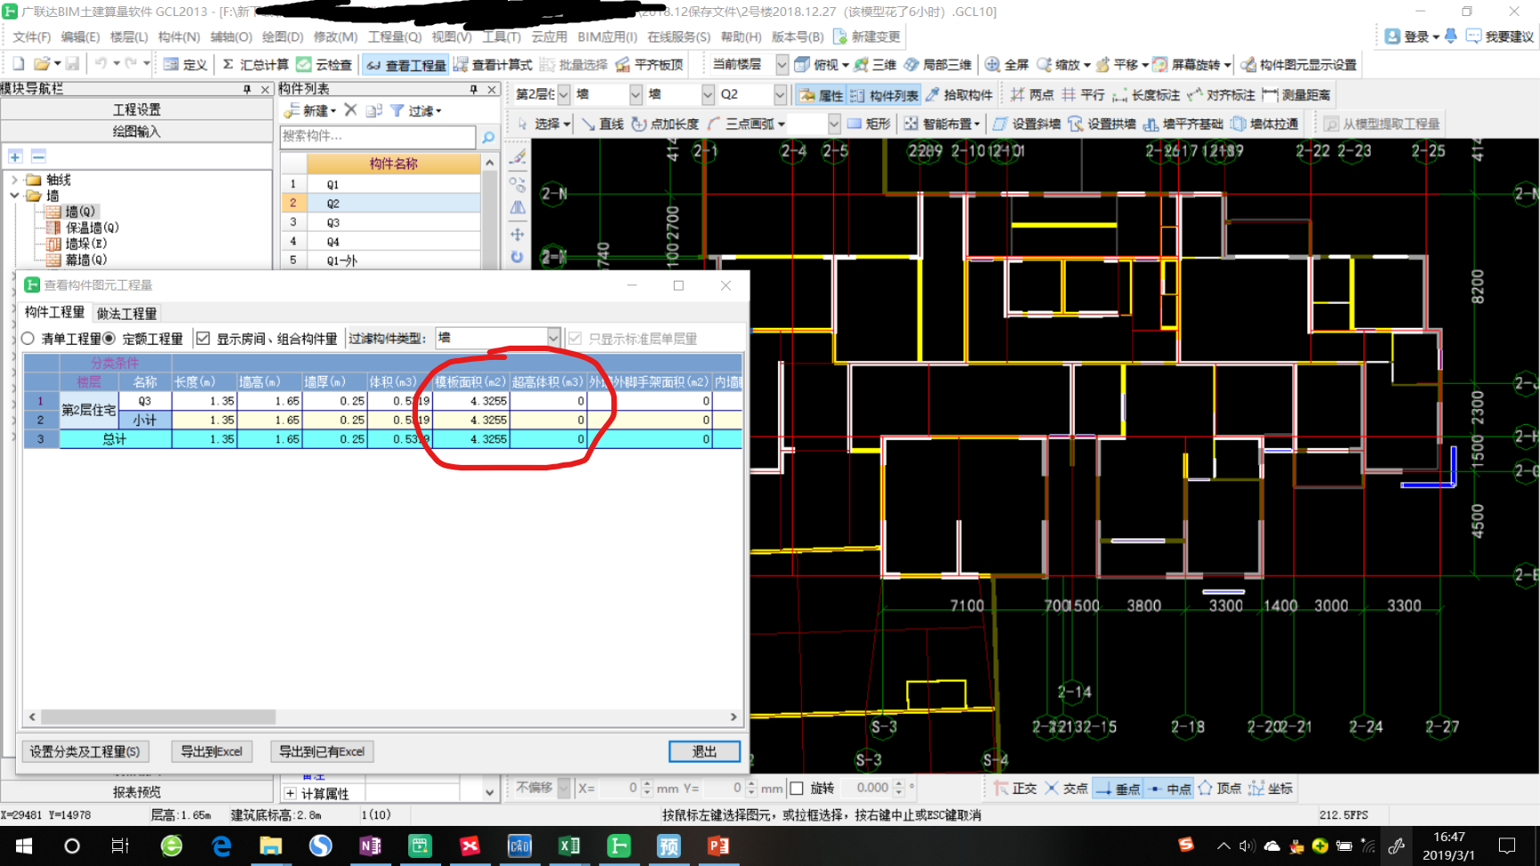Click 墙体拉通 wall extend tool
The image size is (1540, 866).
tap(1265, 124)
